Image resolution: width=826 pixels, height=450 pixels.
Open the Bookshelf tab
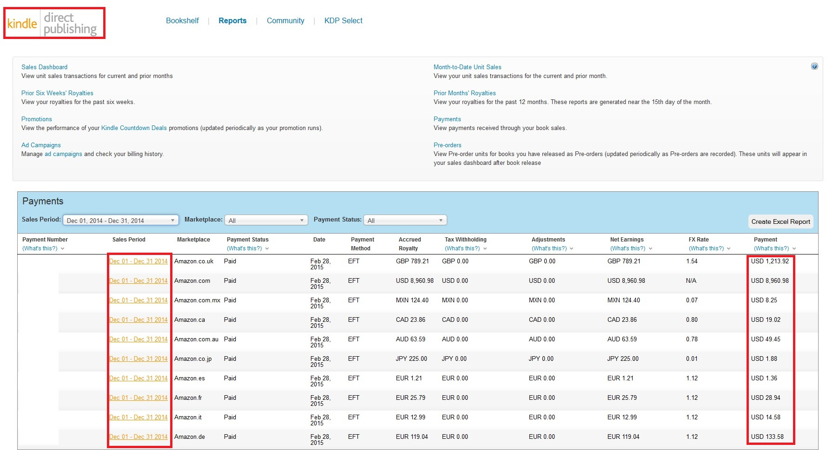(x=182, y=20)
